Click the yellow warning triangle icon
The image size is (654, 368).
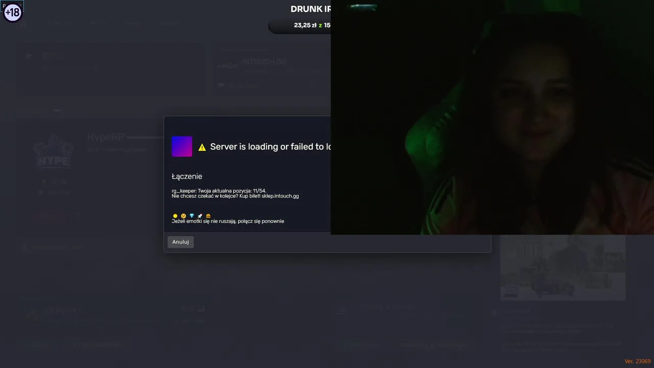coord(202,147)
